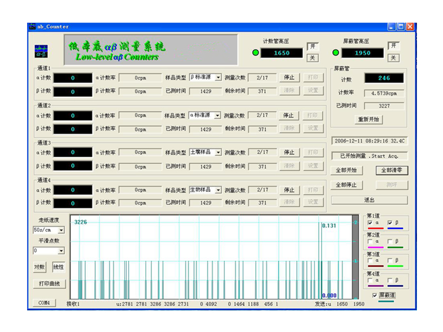Toggle the 屏蔽道 shield channel checkbox

[375, 295]
